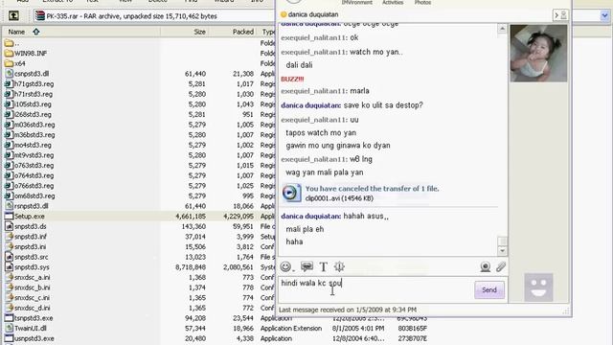This screenshot has width=613, height=345.
Task: Select the o763std3.reg file icon
Action: 9,165
